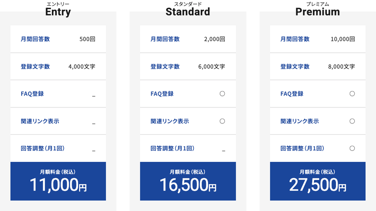Select the Standard plan 16,500円 price box
Image resolution: width=376 pixels, height=211 pixels.
[x=188, y=181]
